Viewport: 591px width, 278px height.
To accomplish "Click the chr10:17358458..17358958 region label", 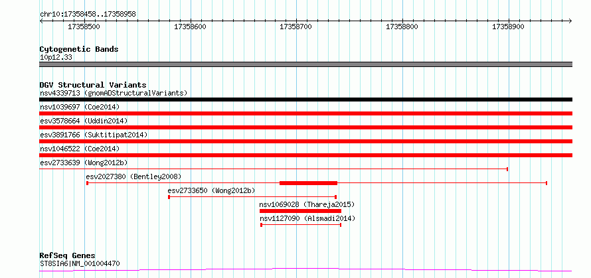I will pyautogui.click(x=88, y=15).
